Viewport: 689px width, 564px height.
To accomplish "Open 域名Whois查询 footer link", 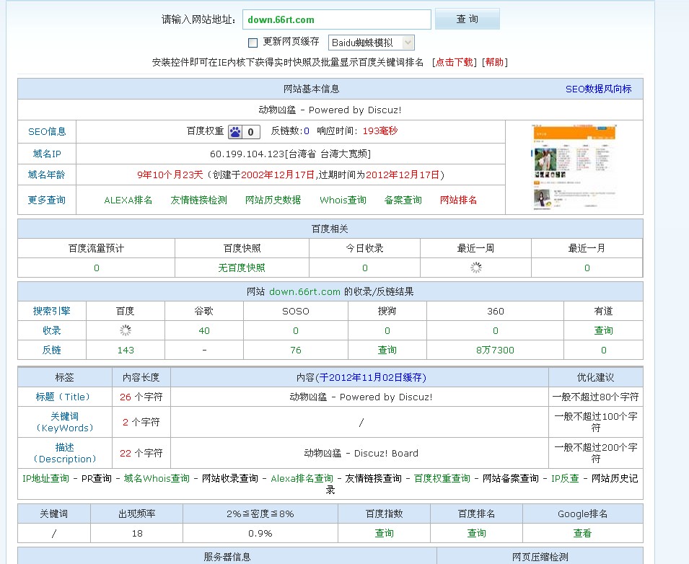I will pyautogui.click(x=157, y=478).
